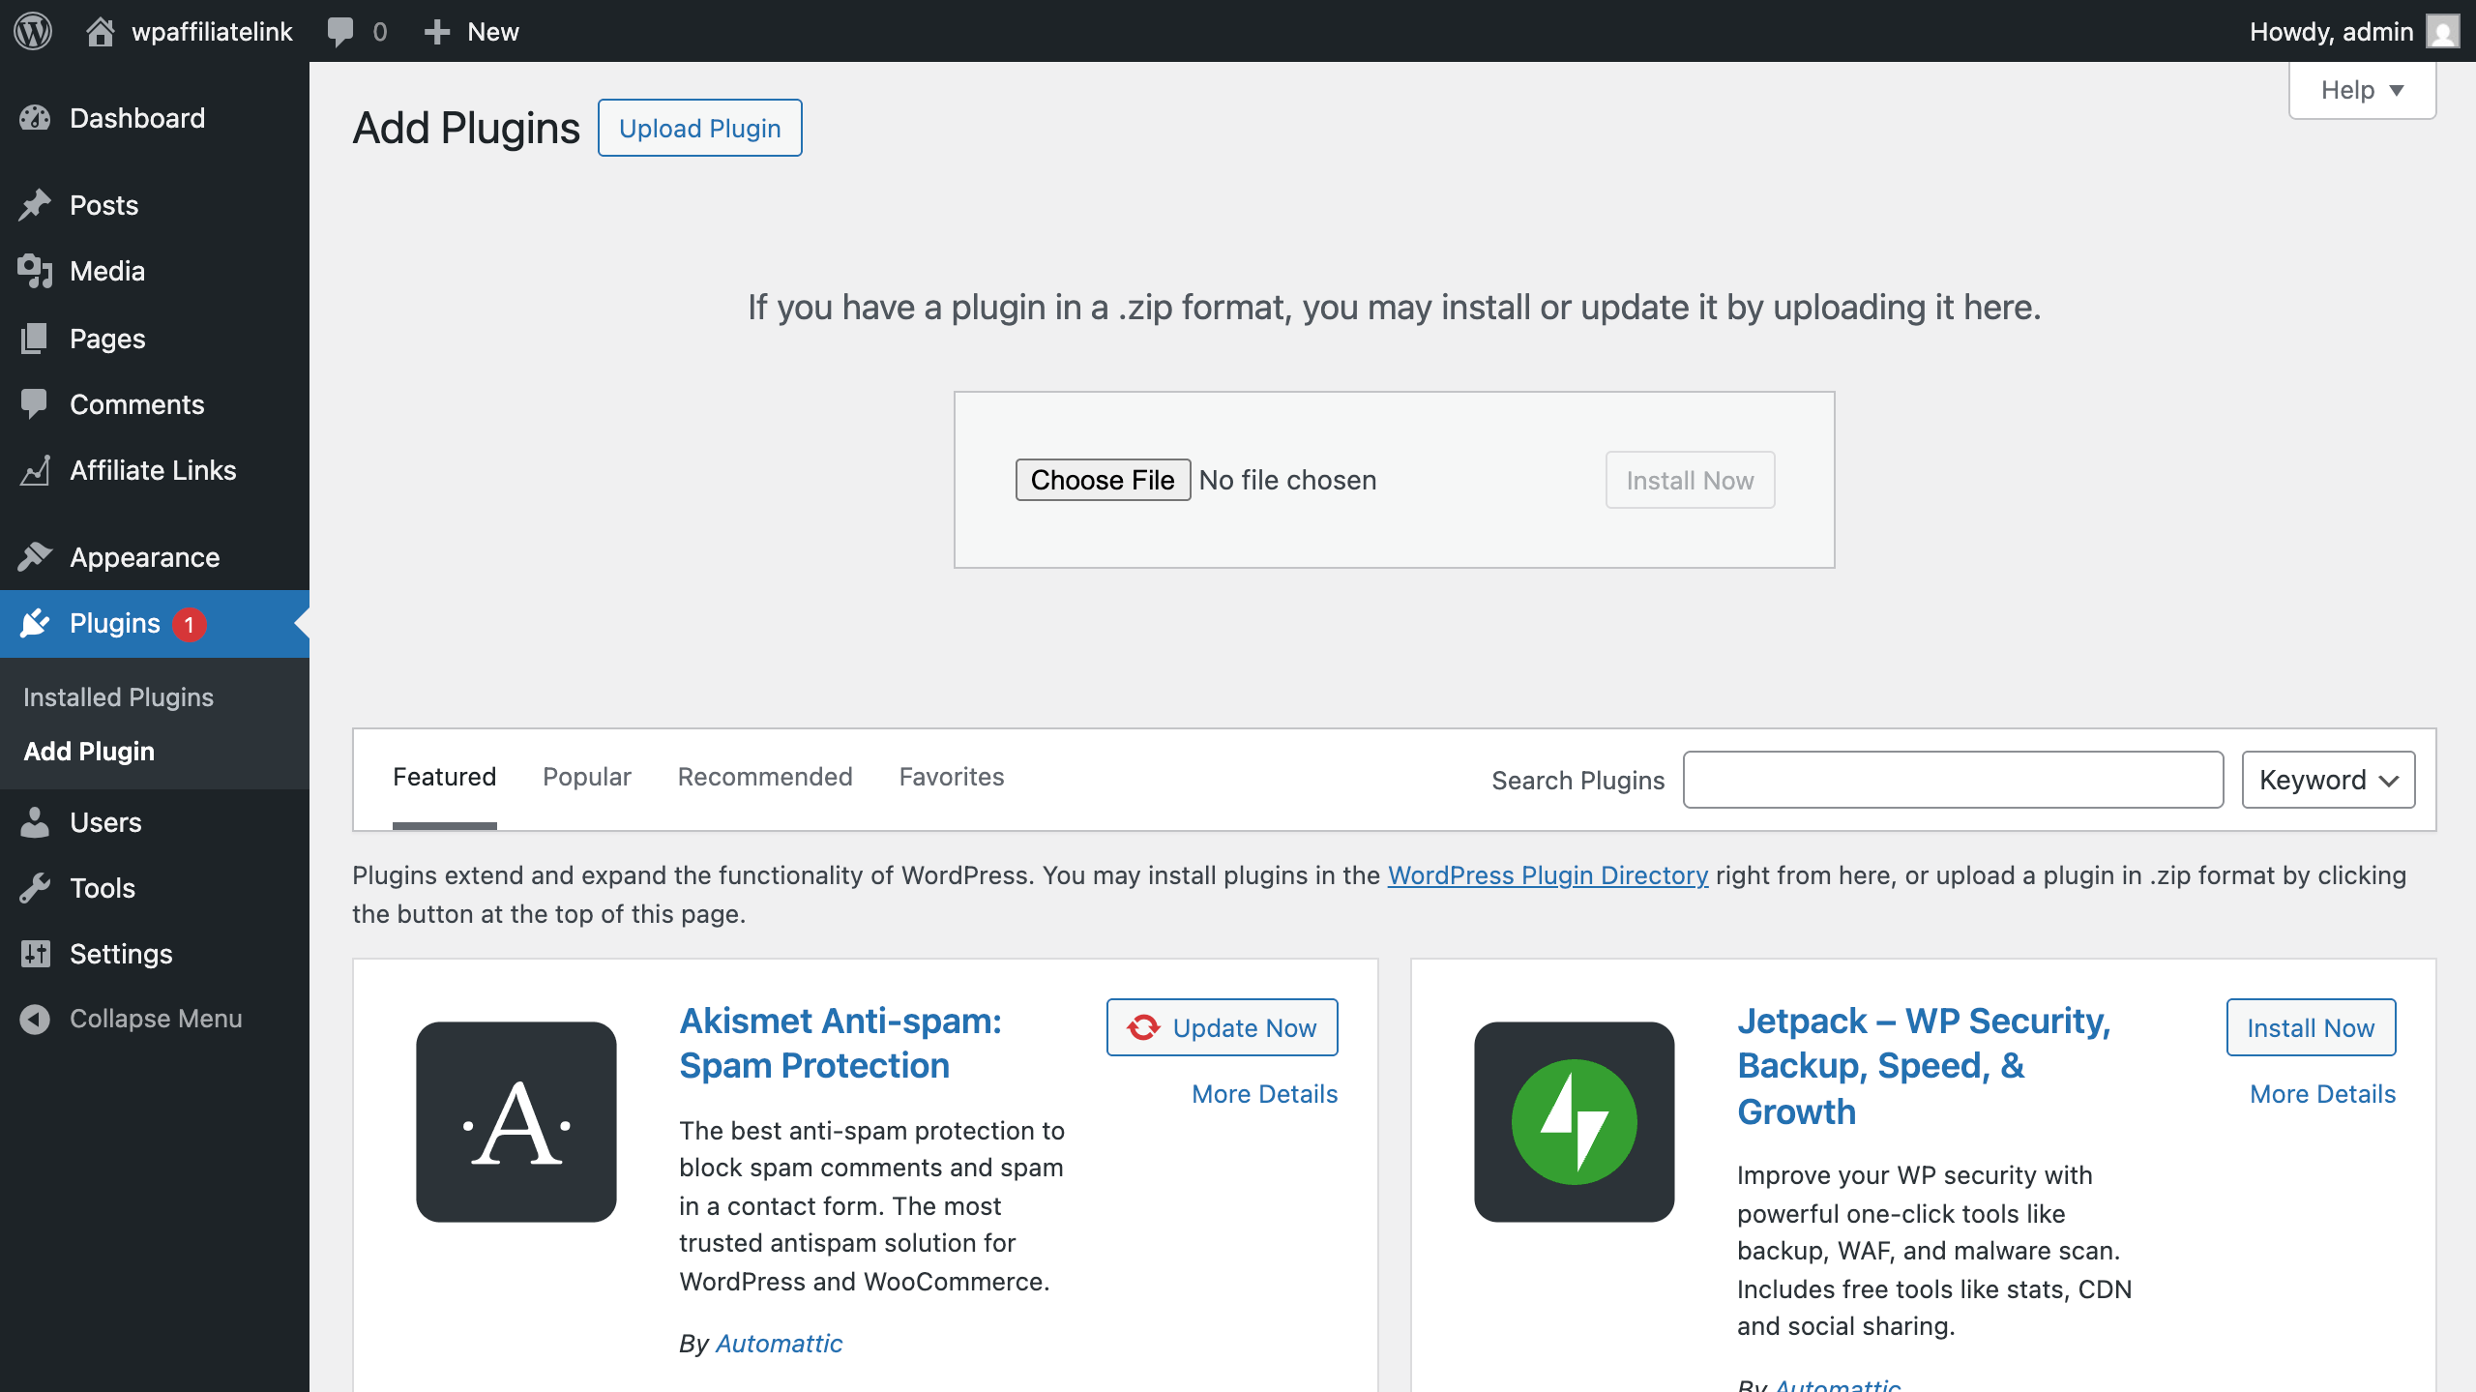Click the Collapse Menu arrow icon
The height and width of the screenshot is (1392, 2476).
point(35,1019)
